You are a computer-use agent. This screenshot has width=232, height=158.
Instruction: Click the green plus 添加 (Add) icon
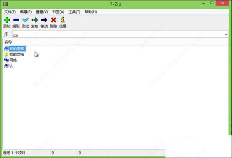pos(7,20)
